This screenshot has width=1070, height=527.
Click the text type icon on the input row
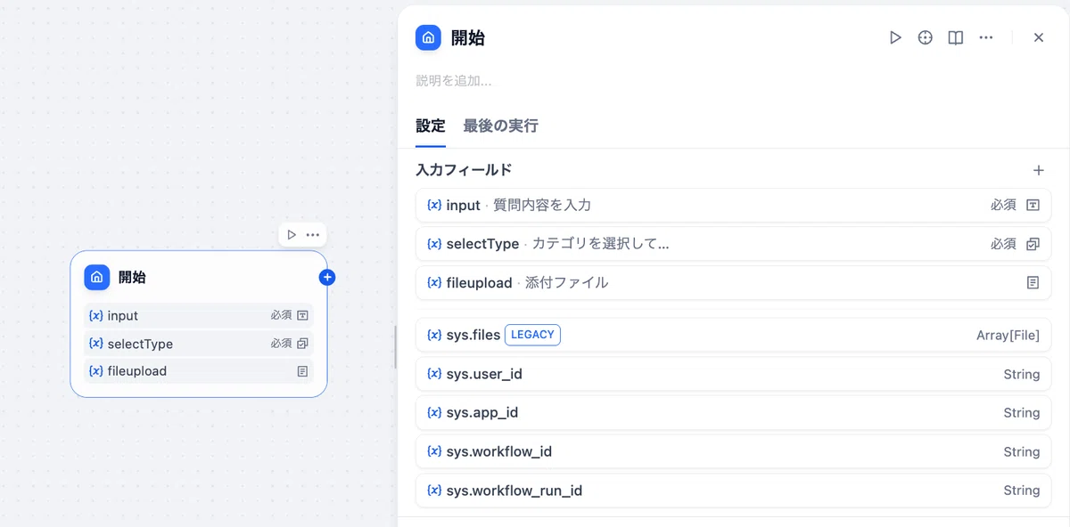[x=1033, y=205]
